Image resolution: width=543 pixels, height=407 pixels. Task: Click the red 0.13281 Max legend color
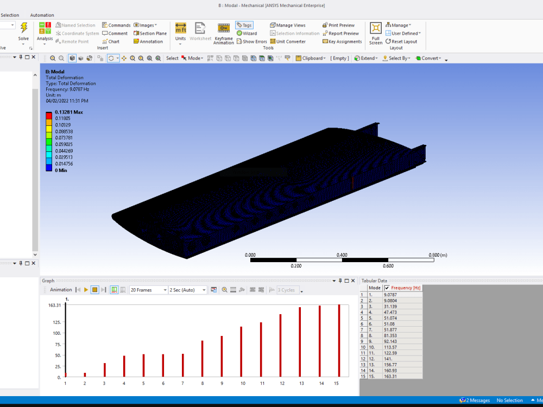click(x=49, y=115)
